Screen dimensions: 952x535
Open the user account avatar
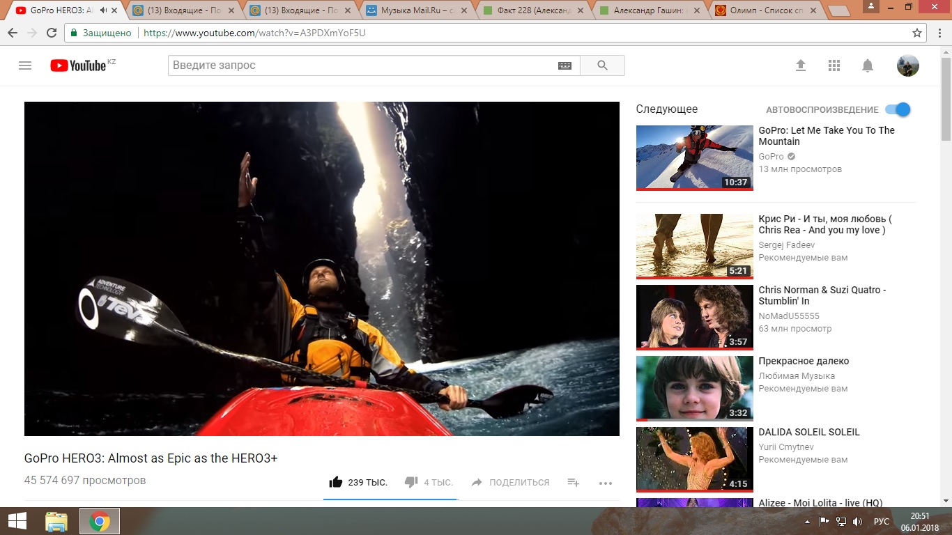coord(907,65)
